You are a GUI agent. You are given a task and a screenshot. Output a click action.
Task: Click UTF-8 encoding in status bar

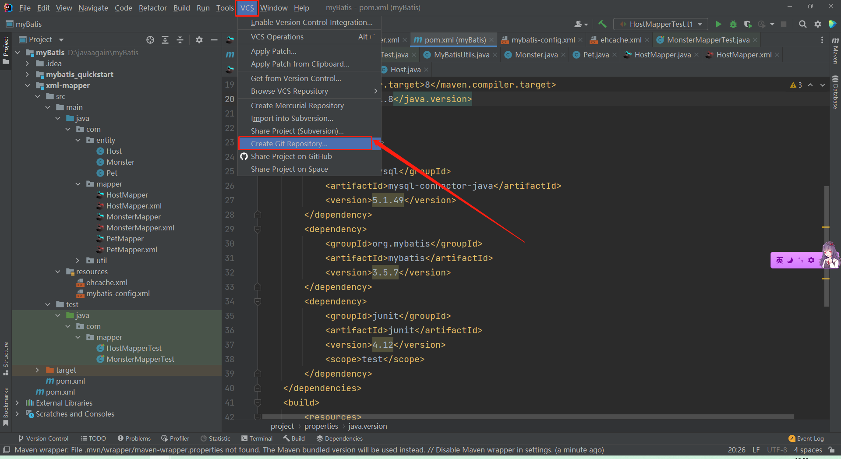pos(777,450)
